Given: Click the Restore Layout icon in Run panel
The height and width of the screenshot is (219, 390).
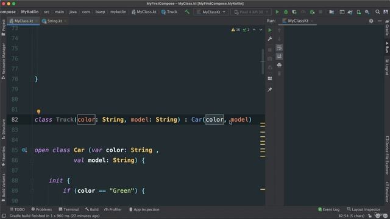Looking at the screenshot, I should (x=270, y=78).
